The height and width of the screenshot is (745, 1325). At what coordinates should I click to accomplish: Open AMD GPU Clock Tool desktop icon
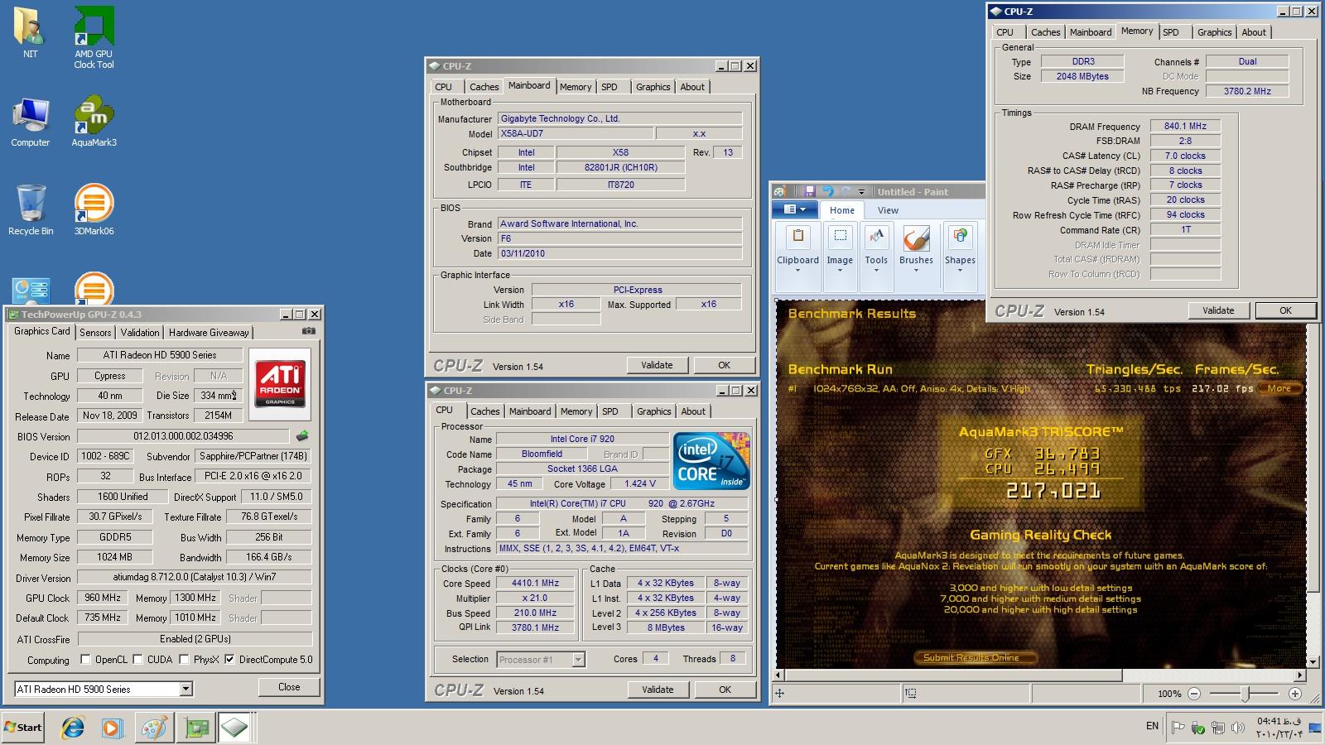94,37
